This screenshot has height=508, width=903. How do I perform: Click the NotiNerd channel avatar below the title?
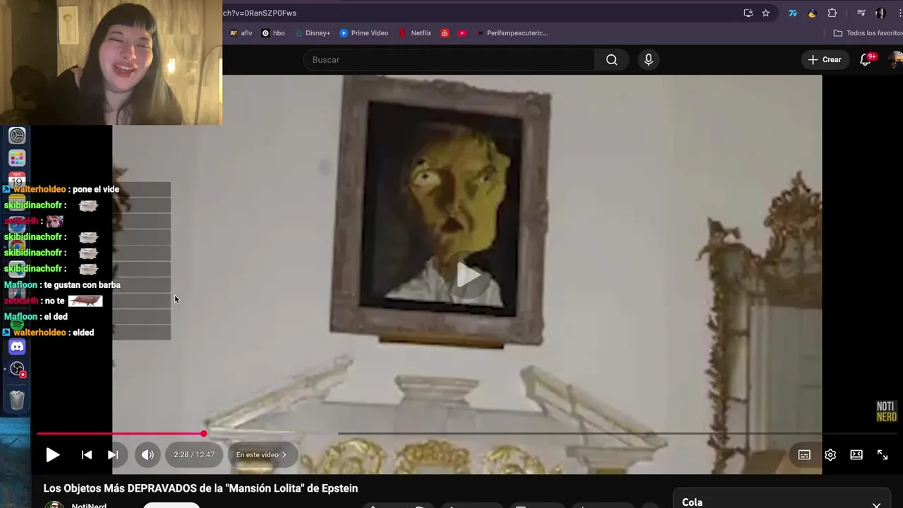pyautogui.click(x=54, y=504)
